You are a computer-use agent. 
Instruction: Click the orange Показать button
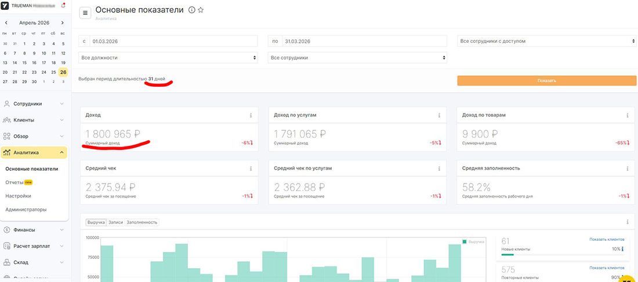pyautogui.click(x=547, y=80)
